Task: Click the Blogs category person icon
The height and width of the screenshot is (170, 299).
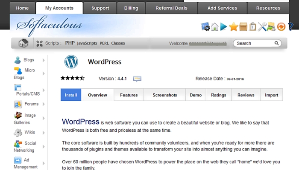Action: 18,60
